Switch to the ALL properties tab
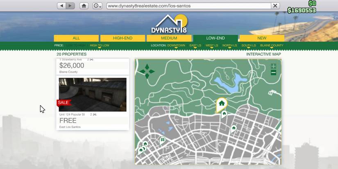 (76, 38)
